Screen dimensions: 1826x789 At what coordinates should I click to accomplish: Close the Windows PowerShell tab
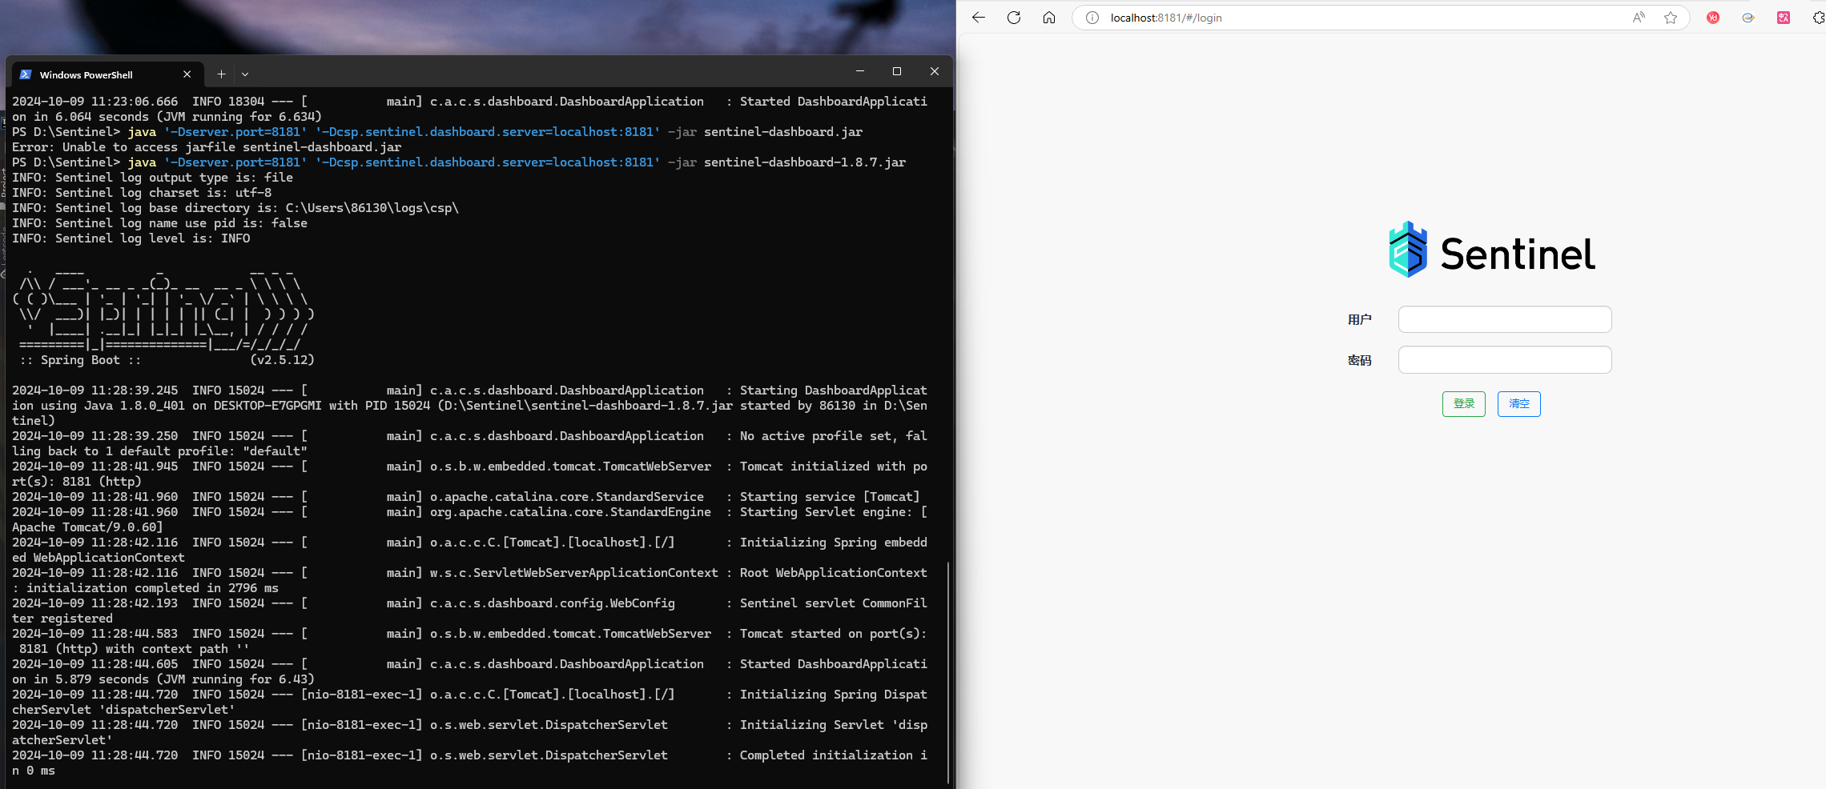tap(187, 74)
